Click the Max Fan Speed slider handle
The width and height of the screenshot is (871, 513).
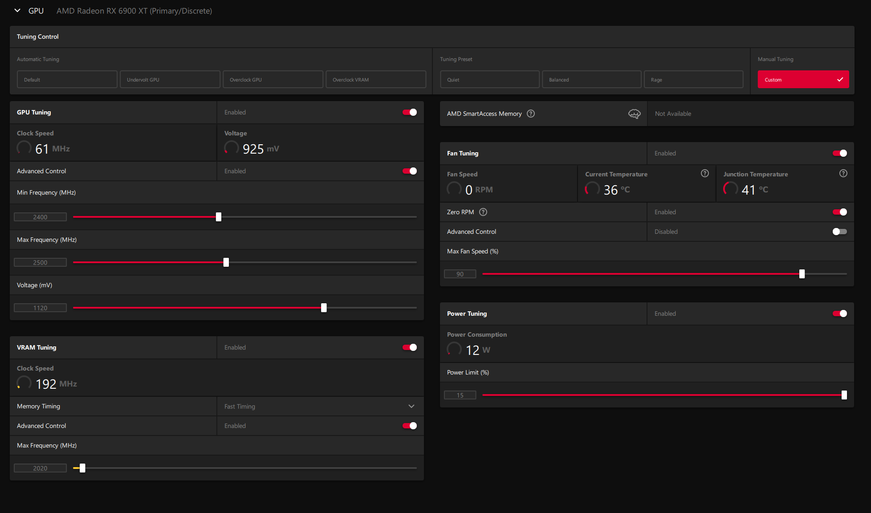point(802,274)
